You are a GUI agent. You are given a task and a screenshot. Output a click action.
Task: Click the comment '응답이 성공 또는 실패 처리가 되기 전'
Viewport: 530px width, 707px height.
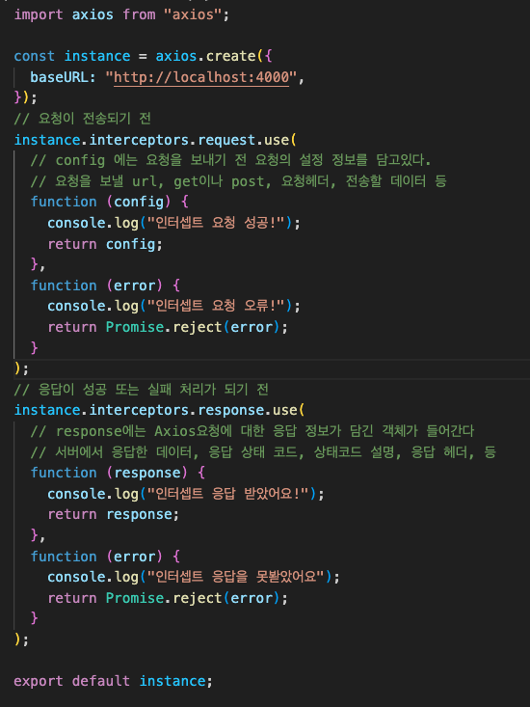[141, 389]
